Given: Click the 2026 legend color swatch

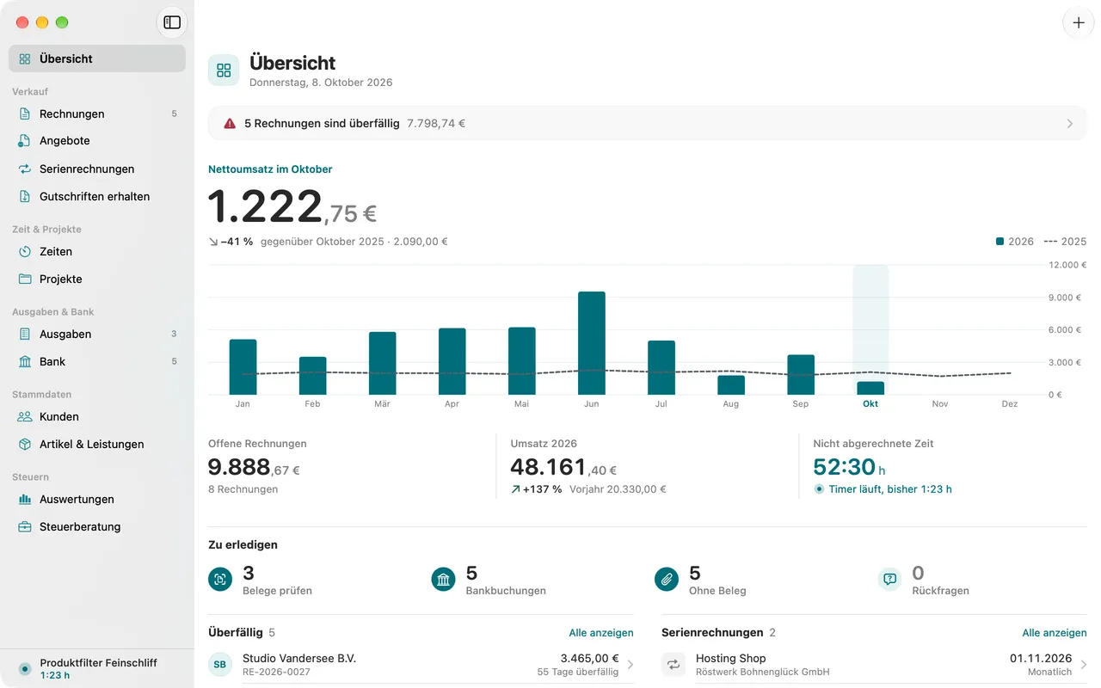Looking at the screenshot, I should click(1000, 242).
